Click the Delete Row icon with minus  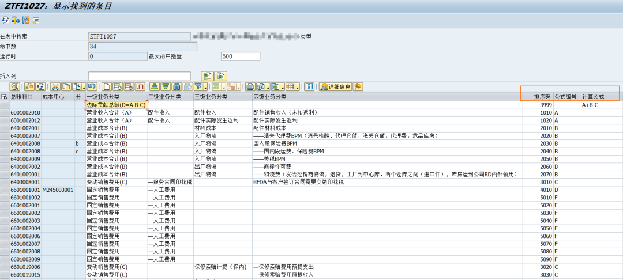[129, 86]
